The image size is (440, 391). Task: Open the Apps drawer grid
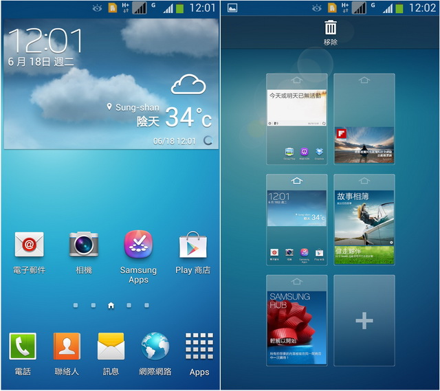(199, 346)
